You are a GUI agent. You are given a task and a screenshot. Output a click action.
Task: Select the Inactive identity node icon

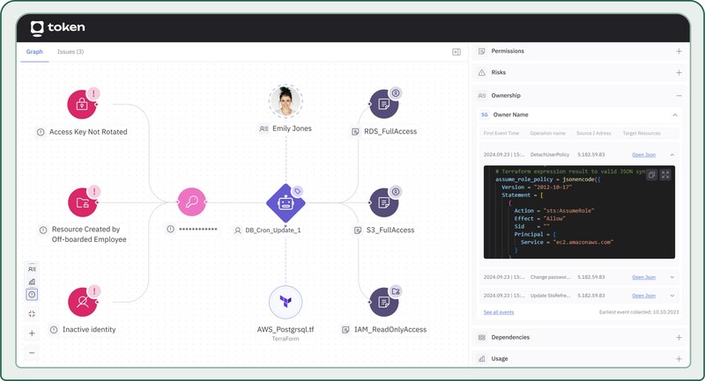pos(82,302)
